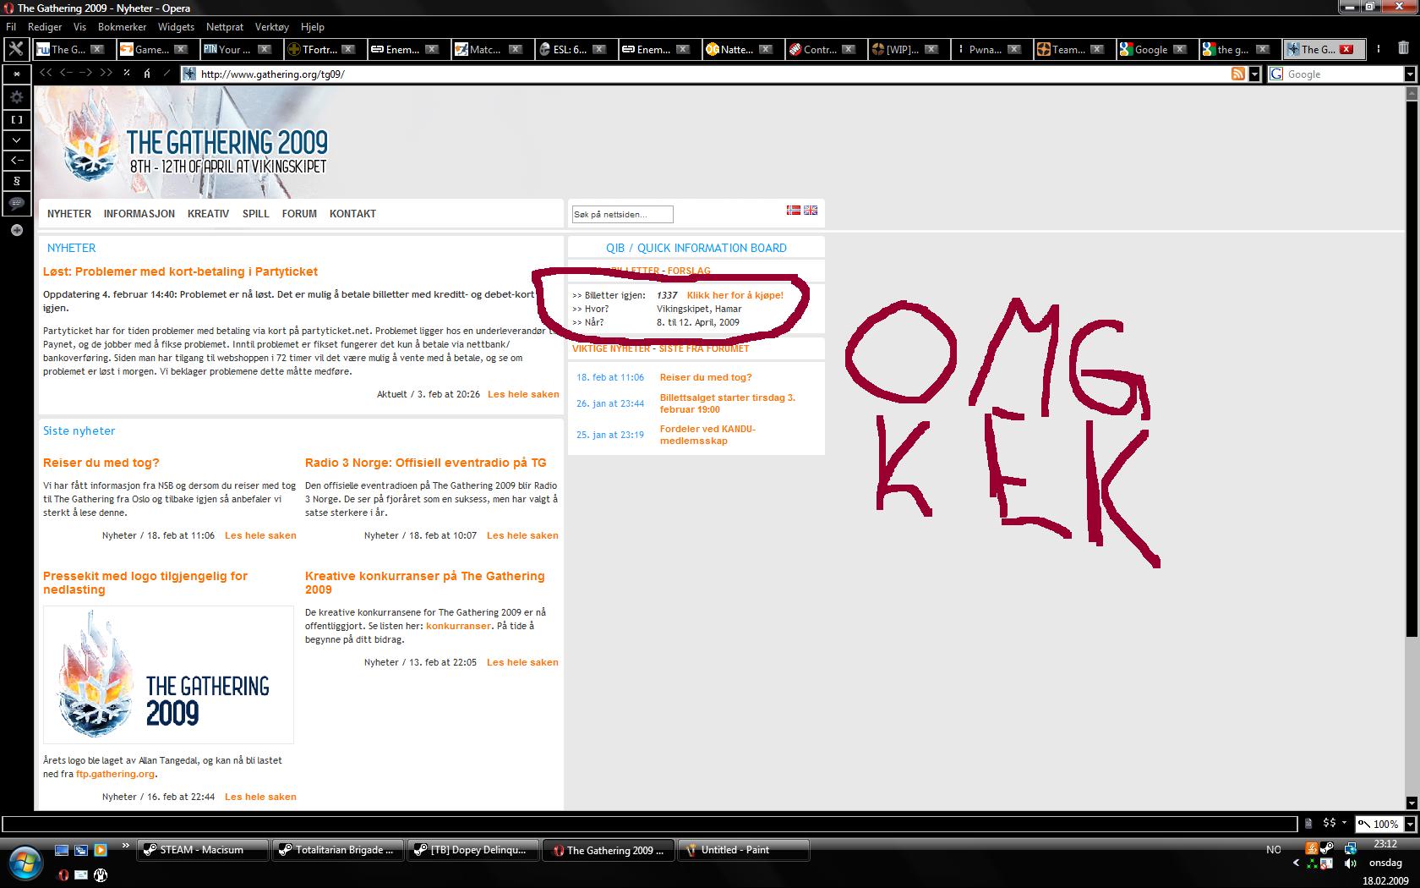This screenshot has width=1420, height=888.
Task: Open the FORUM site link
Action: coord(299,214)
